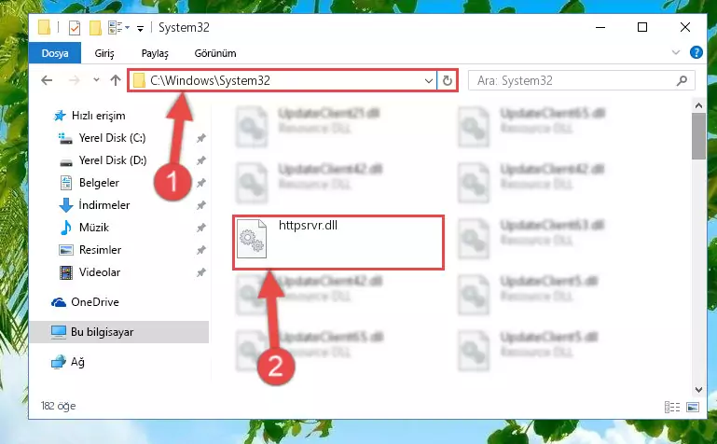This screenshot has height=444, width=717.
Task: Minimize the System32 window
Action: [600, 27]
